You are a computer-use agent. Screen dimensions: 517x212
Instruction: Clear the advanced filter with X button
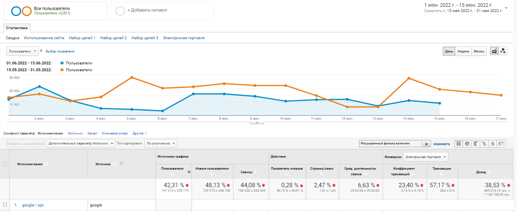coord(427,144)
